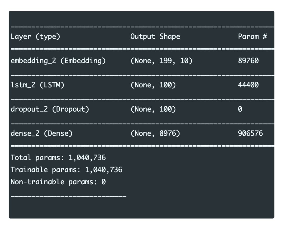Click the (None, 8976) output shape
The image size is (281, 228).
(155, 134)
